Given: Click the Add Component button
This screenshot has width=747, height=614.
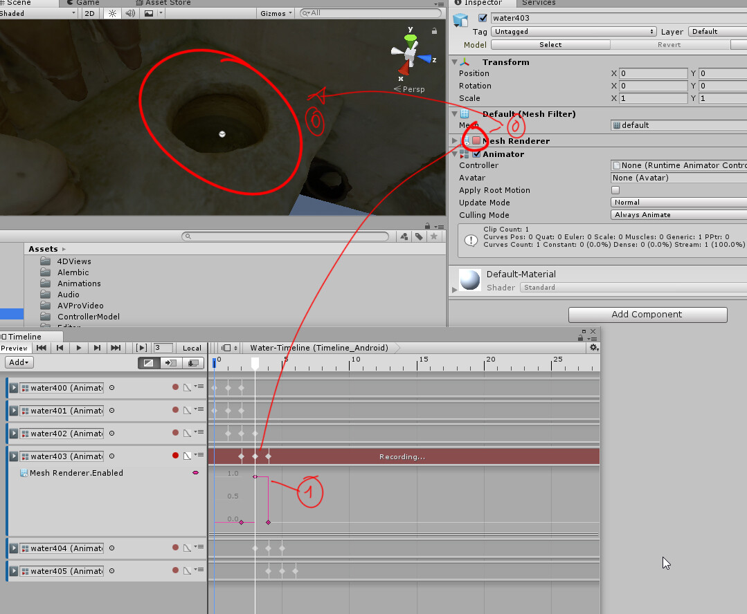Looking at the screenshot, I should coord(647,315).
